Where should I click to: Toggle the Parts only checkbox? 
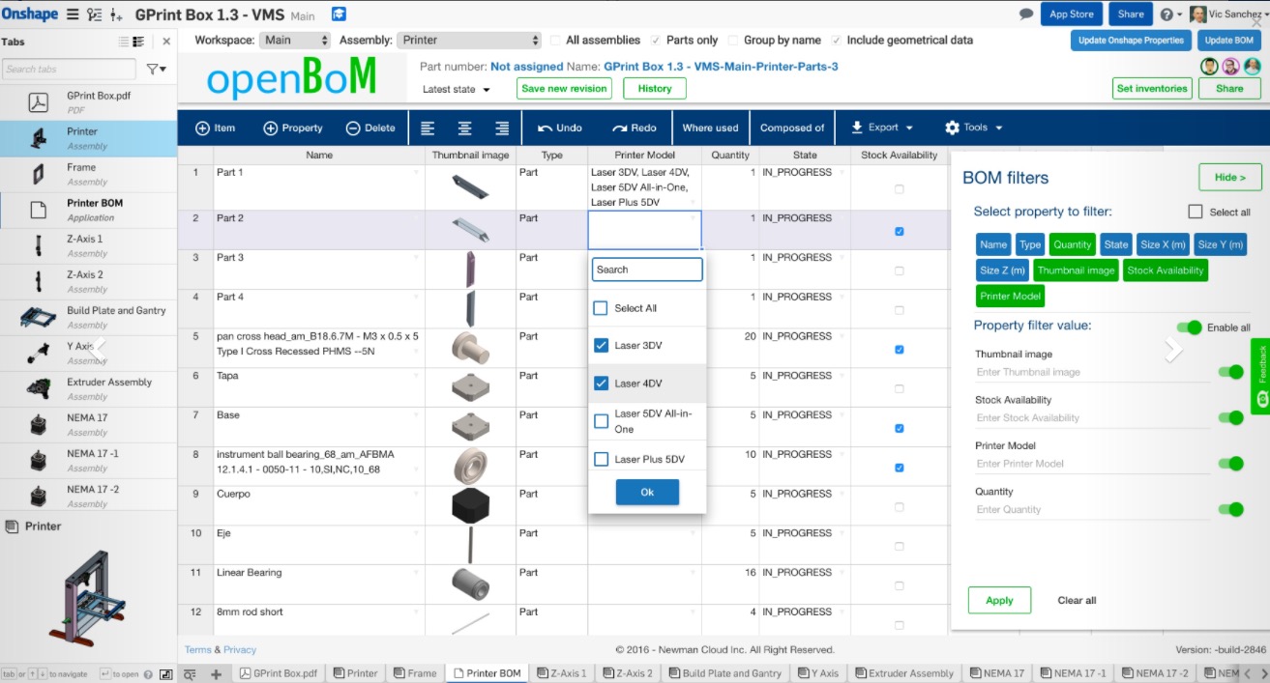click(656, 41)
